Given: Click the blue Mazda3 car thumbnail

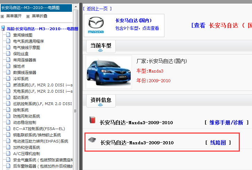Looking at the screenshot, I should click(109, 72).
